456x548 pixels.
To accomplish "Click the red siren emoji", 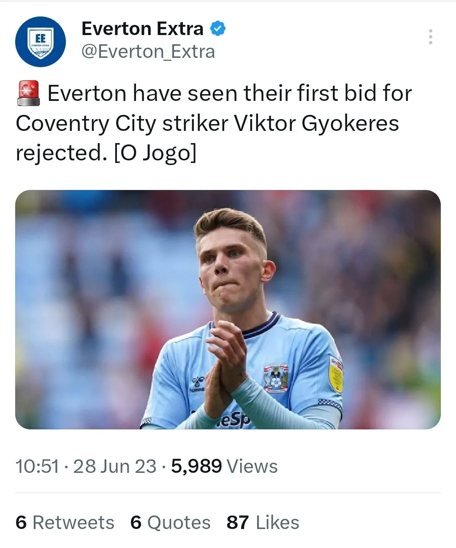I will click(x=29, y=93).
